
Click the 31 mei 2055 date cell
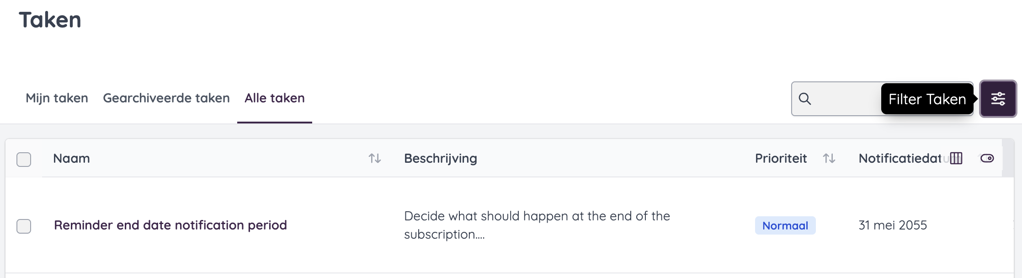(x=893, y=225)
